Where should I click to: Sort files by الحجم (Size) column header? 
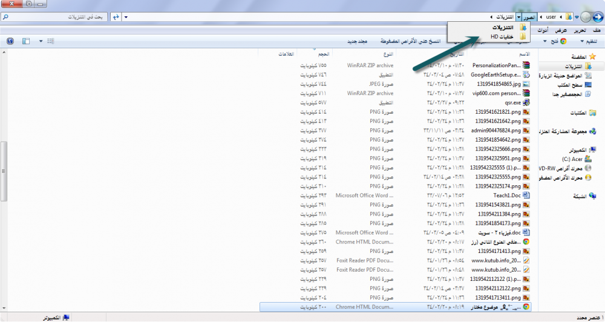[324, 54]
